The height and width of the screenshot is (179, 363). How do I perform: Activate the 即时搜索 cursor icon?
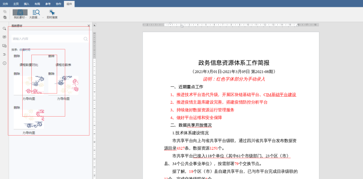pos(52,13)
